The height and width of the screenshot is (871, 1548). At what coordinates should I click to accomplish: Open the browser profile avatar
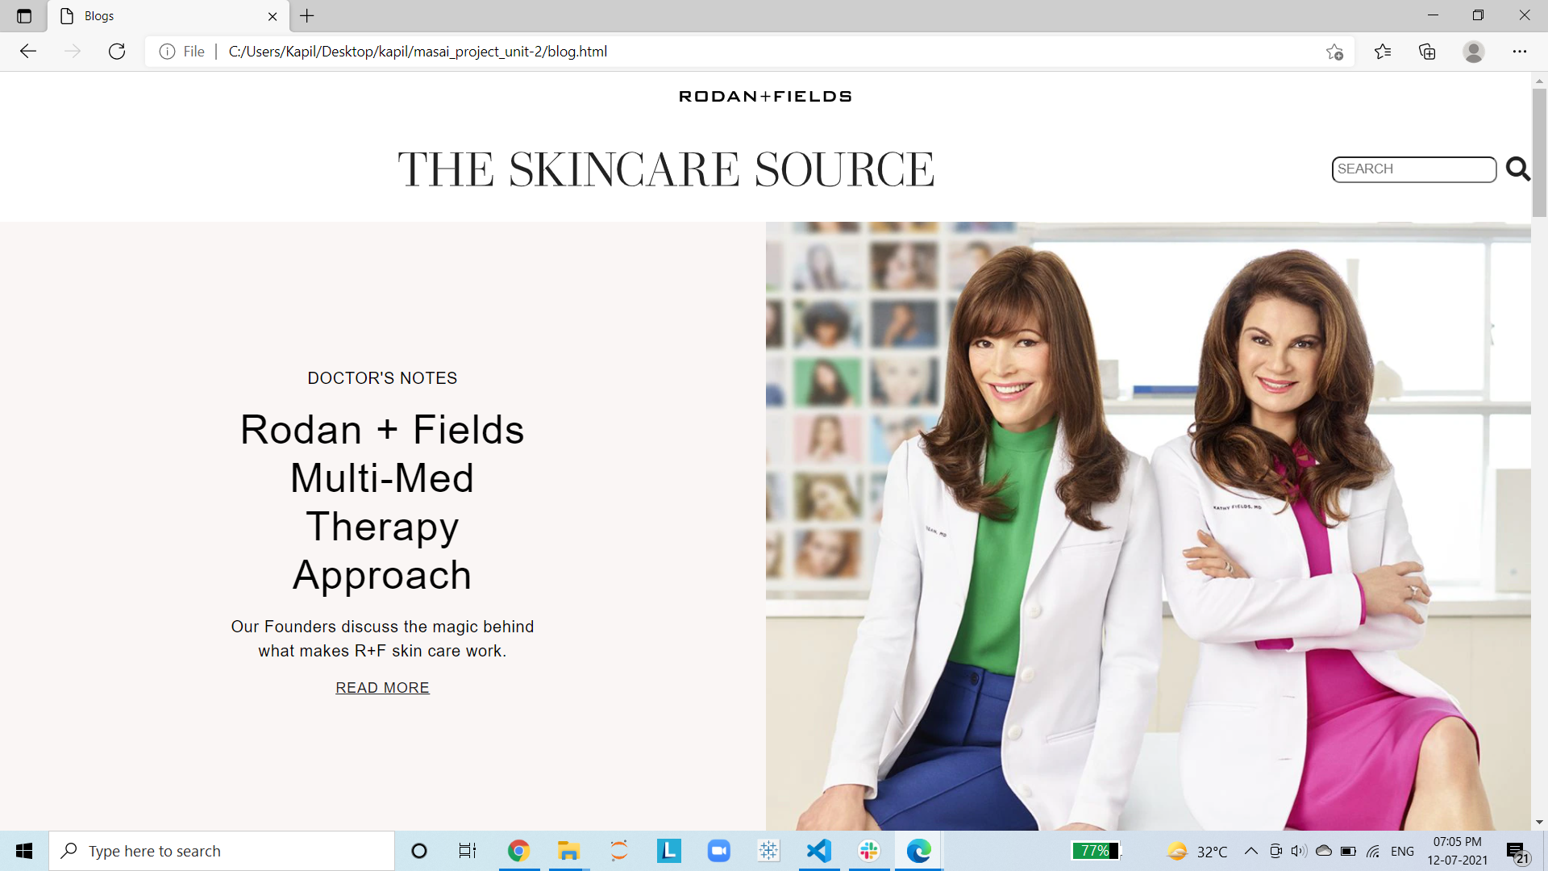coord(1473,52)
